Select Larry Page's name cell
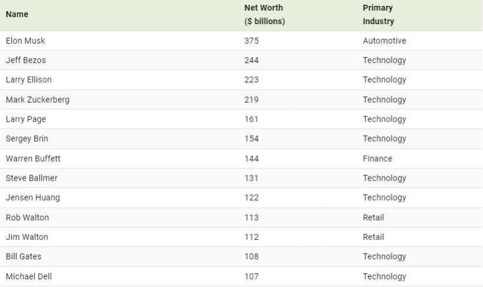Viewport: 483px width, 287px height. (26, 119)
